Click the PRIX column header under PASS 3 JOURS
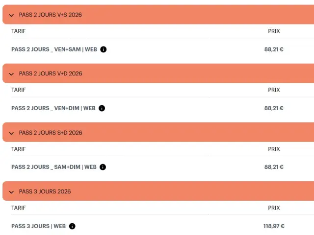 (x=274, y=208)
